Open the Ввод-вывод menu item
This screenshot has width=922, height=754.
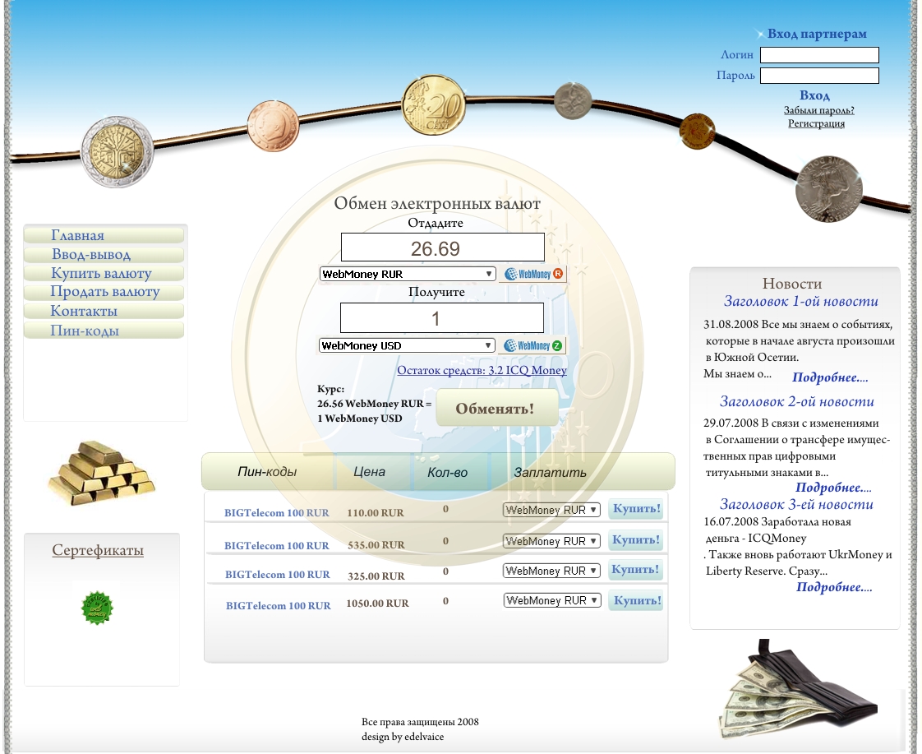[x=104, y=255]
